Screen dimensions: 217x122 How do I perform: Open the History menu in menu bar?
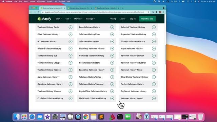click(32, 1)
